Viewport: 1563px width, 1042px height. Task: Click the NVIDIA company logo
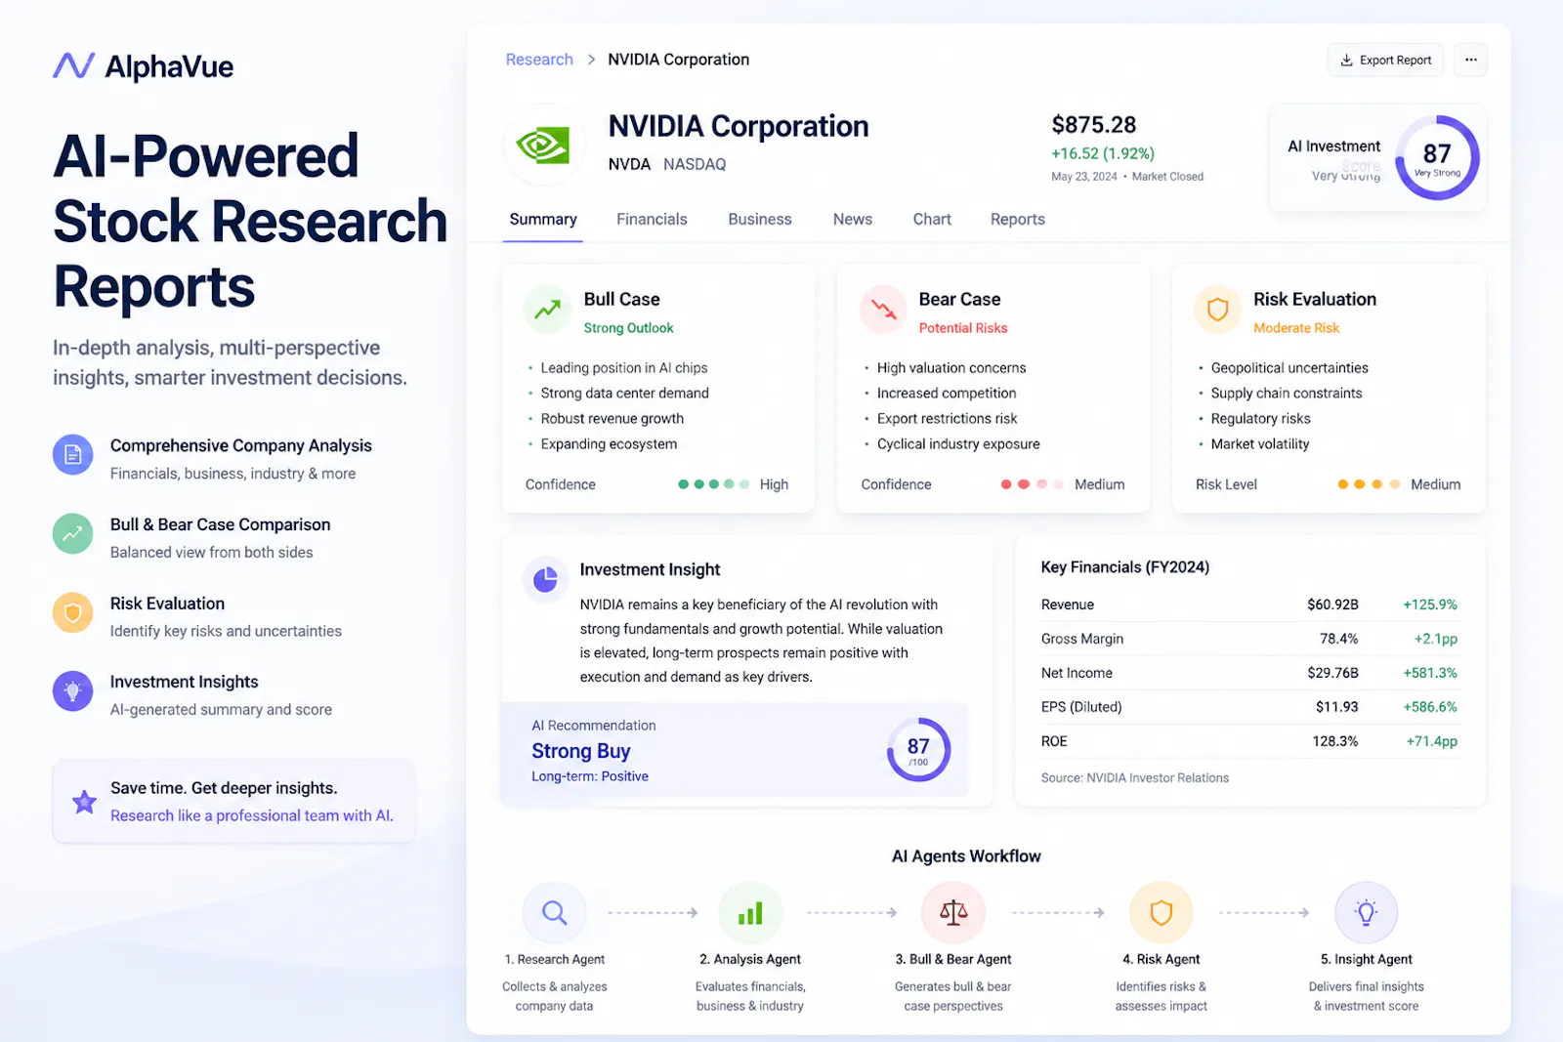pyautogui.click(x=544, y=146)
